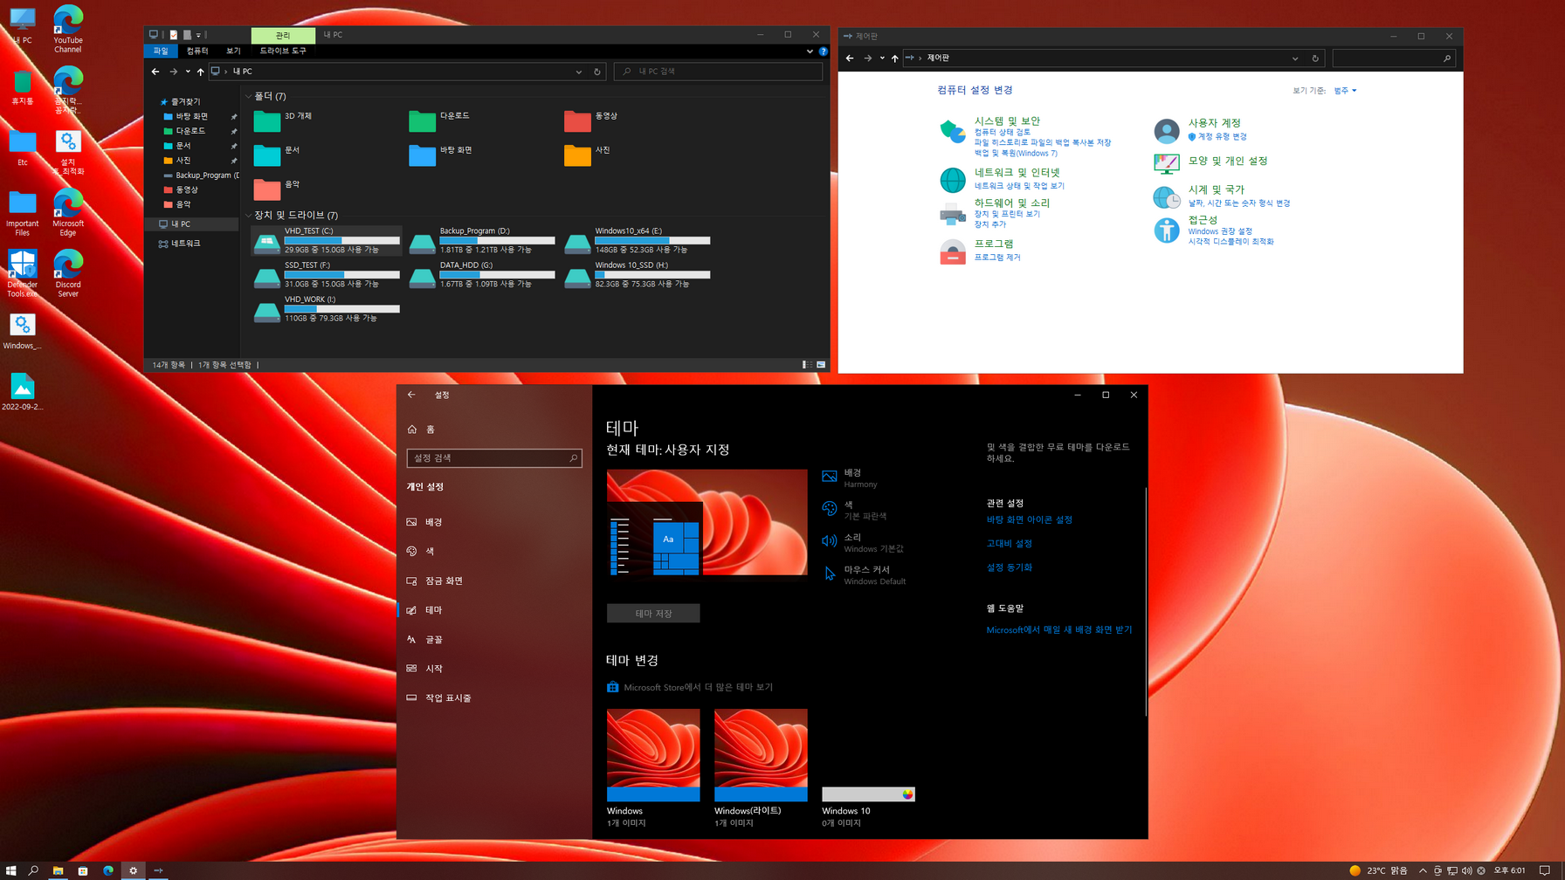Screen dimensions: 1565x880
Task: Open Control Panel recent locations dropdown
Action: coord(882,58)
